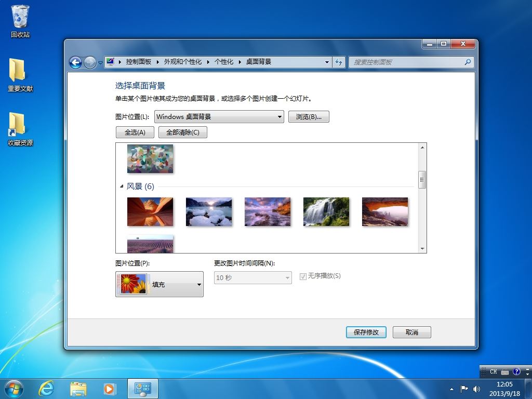Open Windows Explorer from taskbar
Viewport: 532px width, 399px height.
pyautogui.click(x=78, y=389)
